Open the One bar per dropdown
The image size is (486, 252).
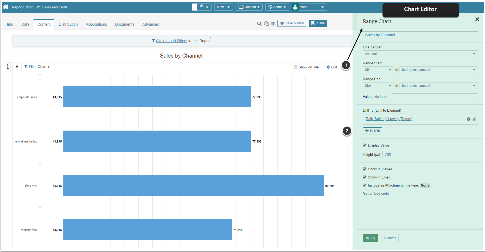[420, 54]
